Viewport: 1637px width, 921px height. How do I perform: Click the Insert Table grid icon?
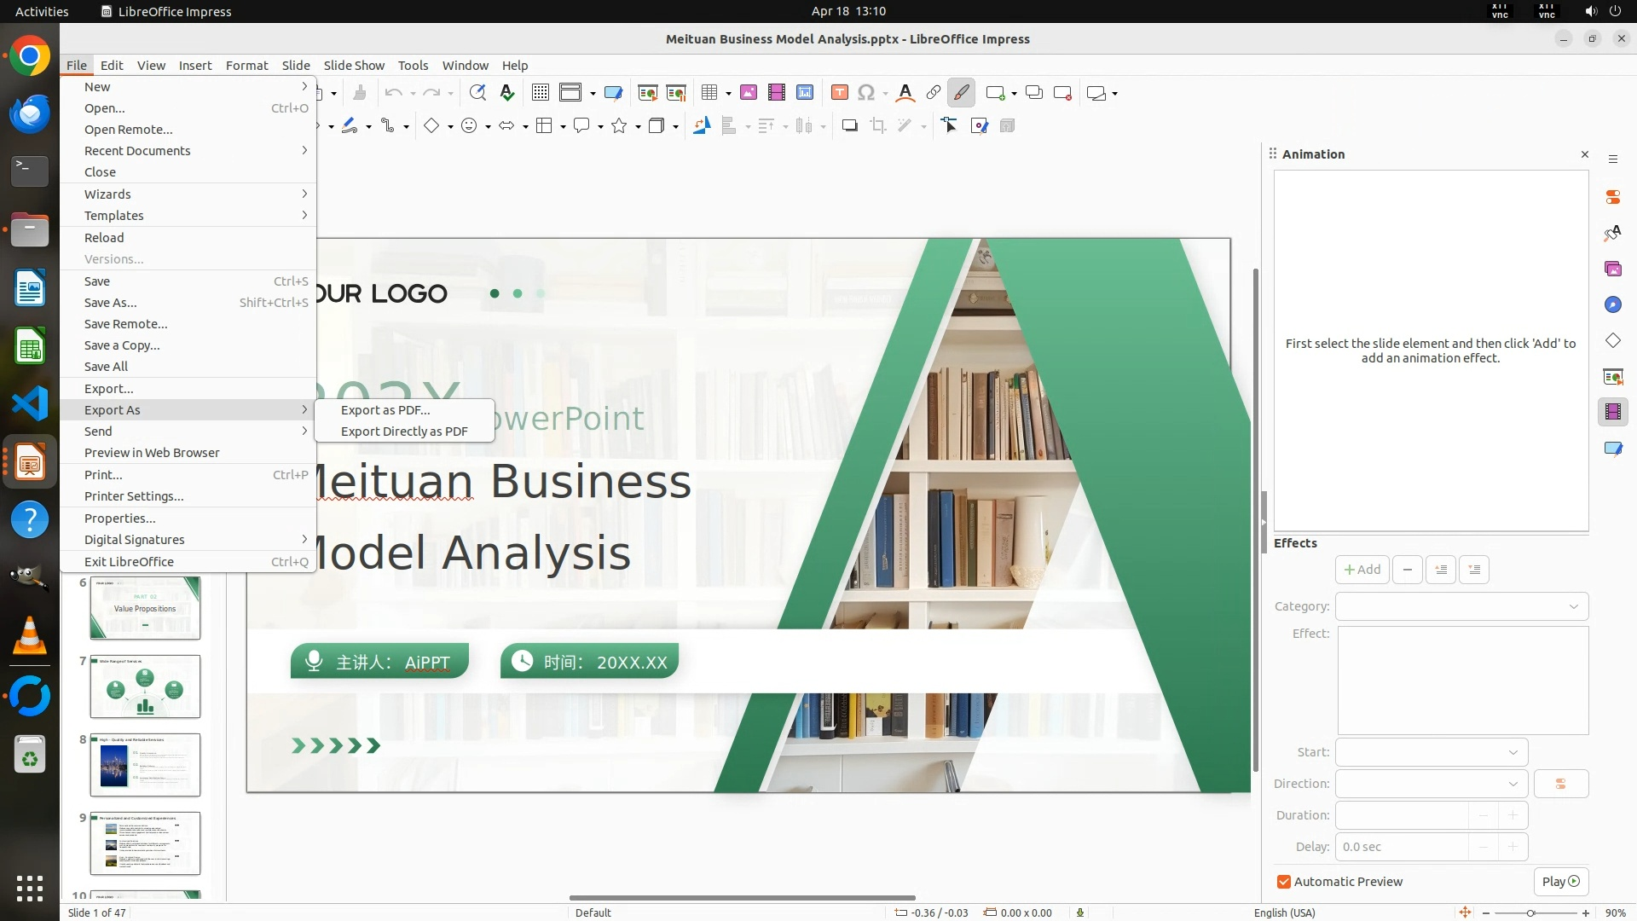(x=709, y=93)
